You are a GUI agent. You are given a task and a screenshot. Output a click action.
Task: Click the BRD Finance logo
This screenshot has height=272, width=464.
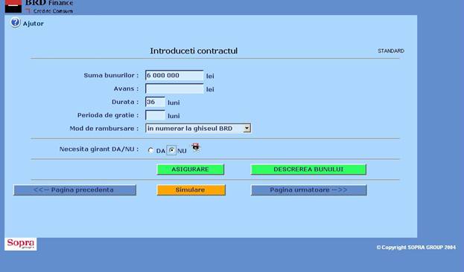click(39, 7)
